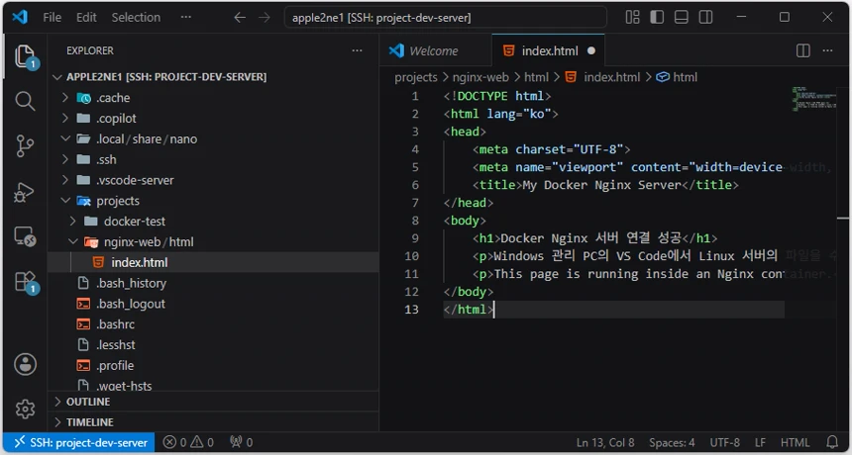Open the Remote Explorer view
The height and width of the screenshot is (455, 852).
point(25,237)
